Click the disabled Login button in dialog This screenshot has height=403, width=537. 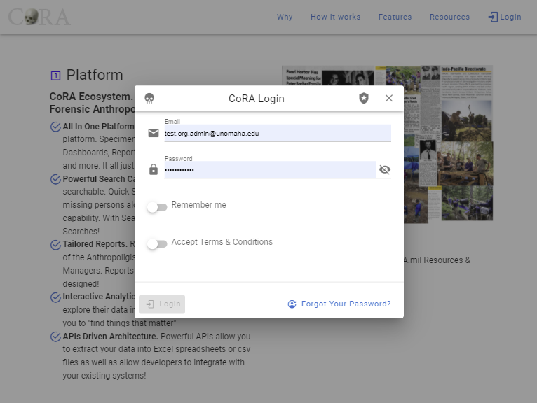(162, 304)
